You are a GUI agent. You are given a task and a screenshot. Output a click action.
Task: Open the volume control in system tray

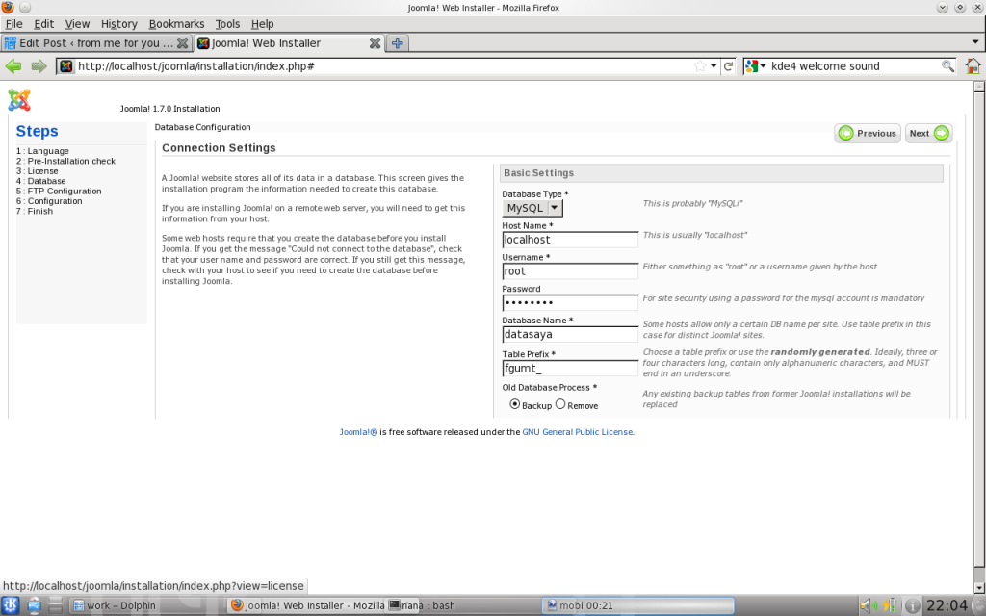tap(868, 605)
